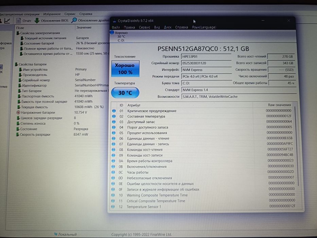
Task: Click the status dot for Единицы данных - запись
Action: click(x=113, y=144)
